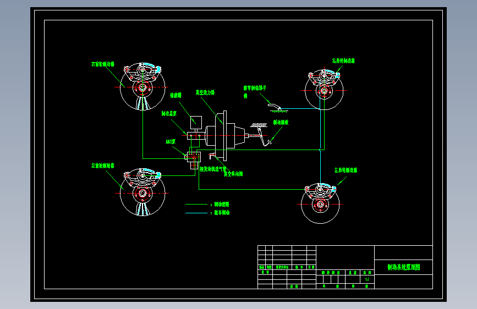Click the 右前轮制动器 label at top left
The image size is (477, 309).
[103, 64]
